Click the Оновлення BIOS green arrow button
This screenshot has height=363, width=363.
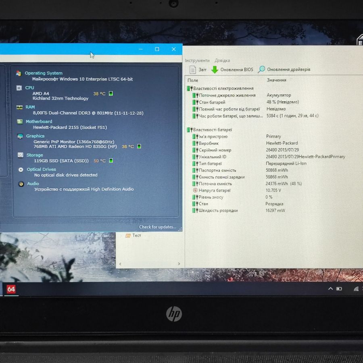(232, 69)
